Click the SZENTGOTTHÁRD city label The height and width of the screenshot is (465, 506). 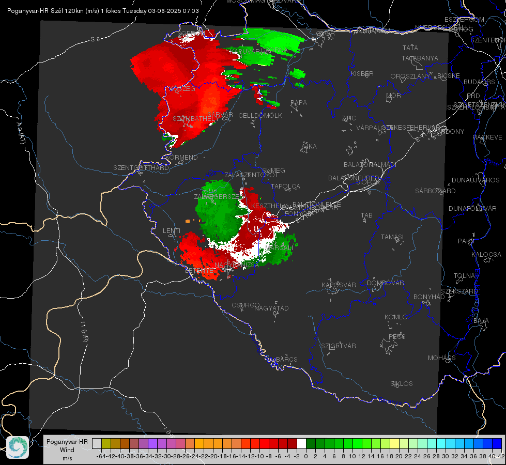[x=141, y=168]
